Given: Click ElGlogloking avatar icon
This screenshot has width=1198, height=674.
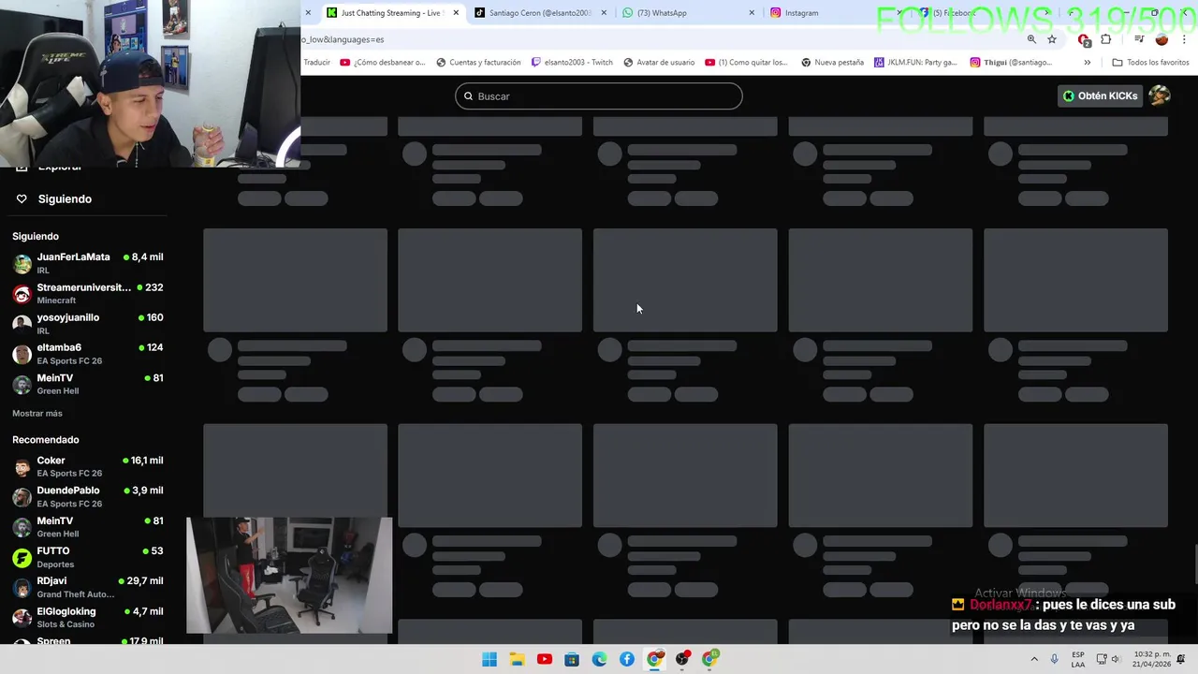Looking at the screenshot, I should click(22, 618).
